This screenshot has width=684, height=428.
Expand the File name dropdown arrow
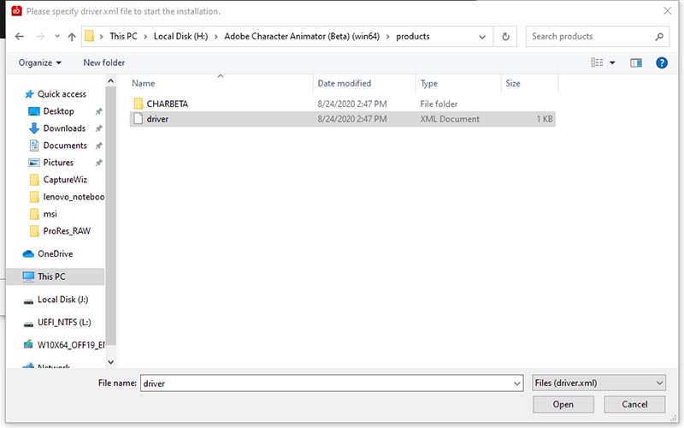(x=517, y=383)
